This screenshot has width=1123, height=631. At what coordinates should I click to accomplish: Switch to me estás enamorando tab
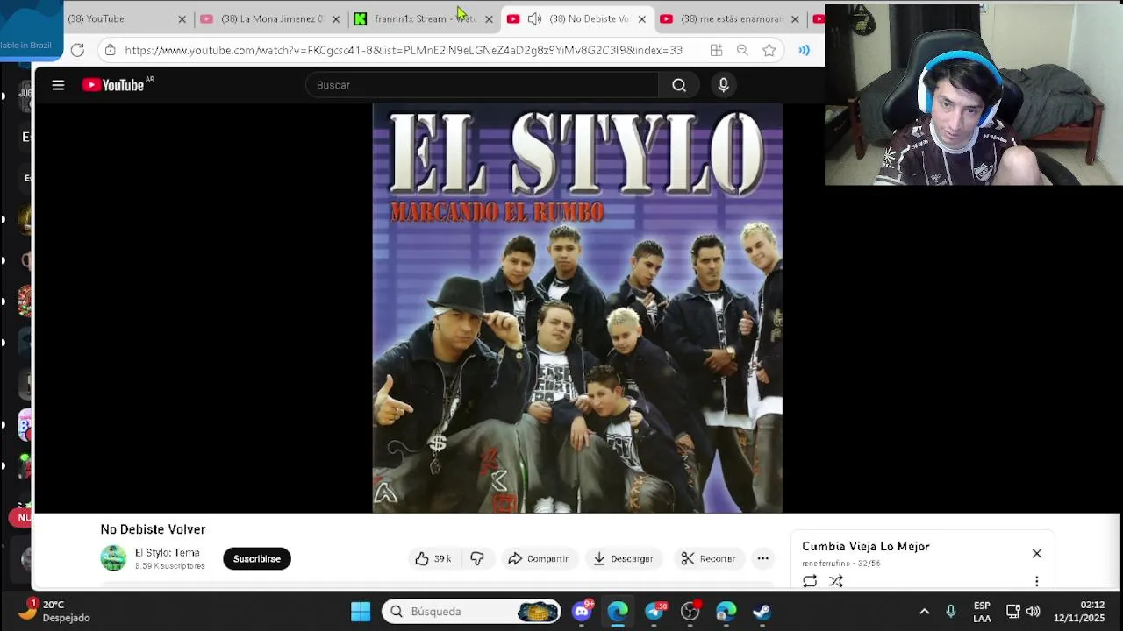732,18
